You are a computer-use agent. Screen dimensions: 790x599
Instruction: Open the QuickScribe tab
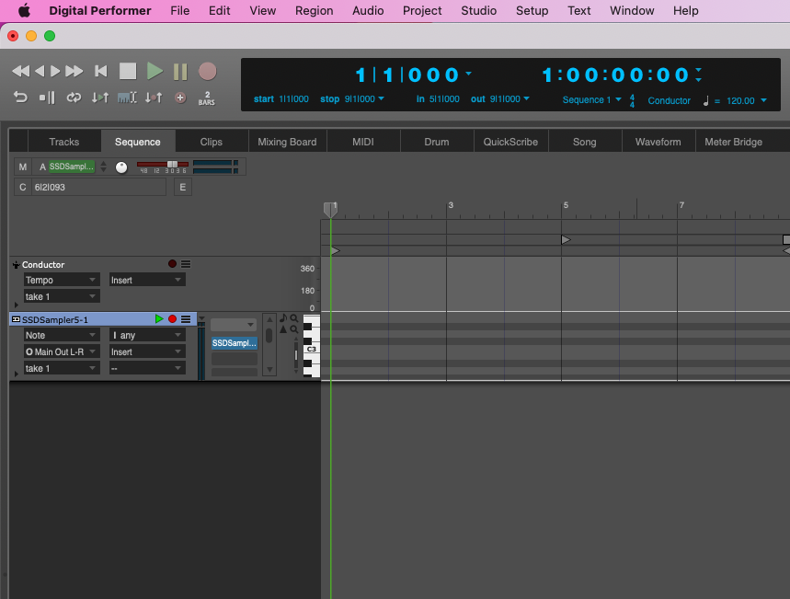point(511,142)
